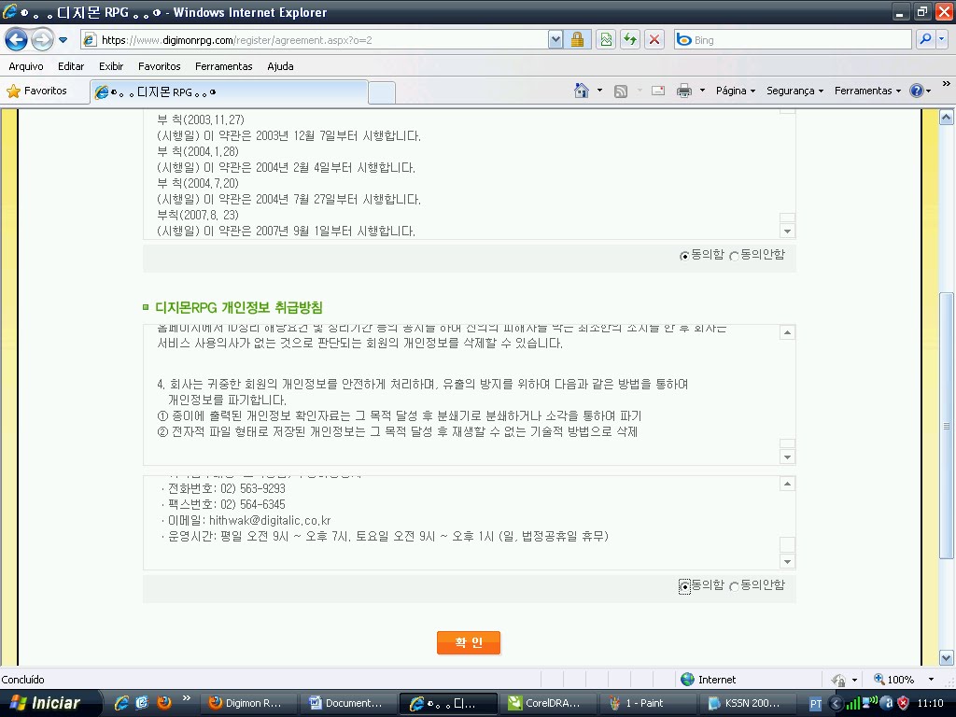Screen dimensions: 956x717
Task: Click scroll up arrow of privacy policy box
Action: [787, 332]
